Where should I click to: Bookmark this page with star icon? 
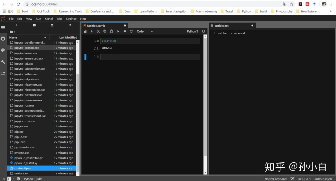291,4
